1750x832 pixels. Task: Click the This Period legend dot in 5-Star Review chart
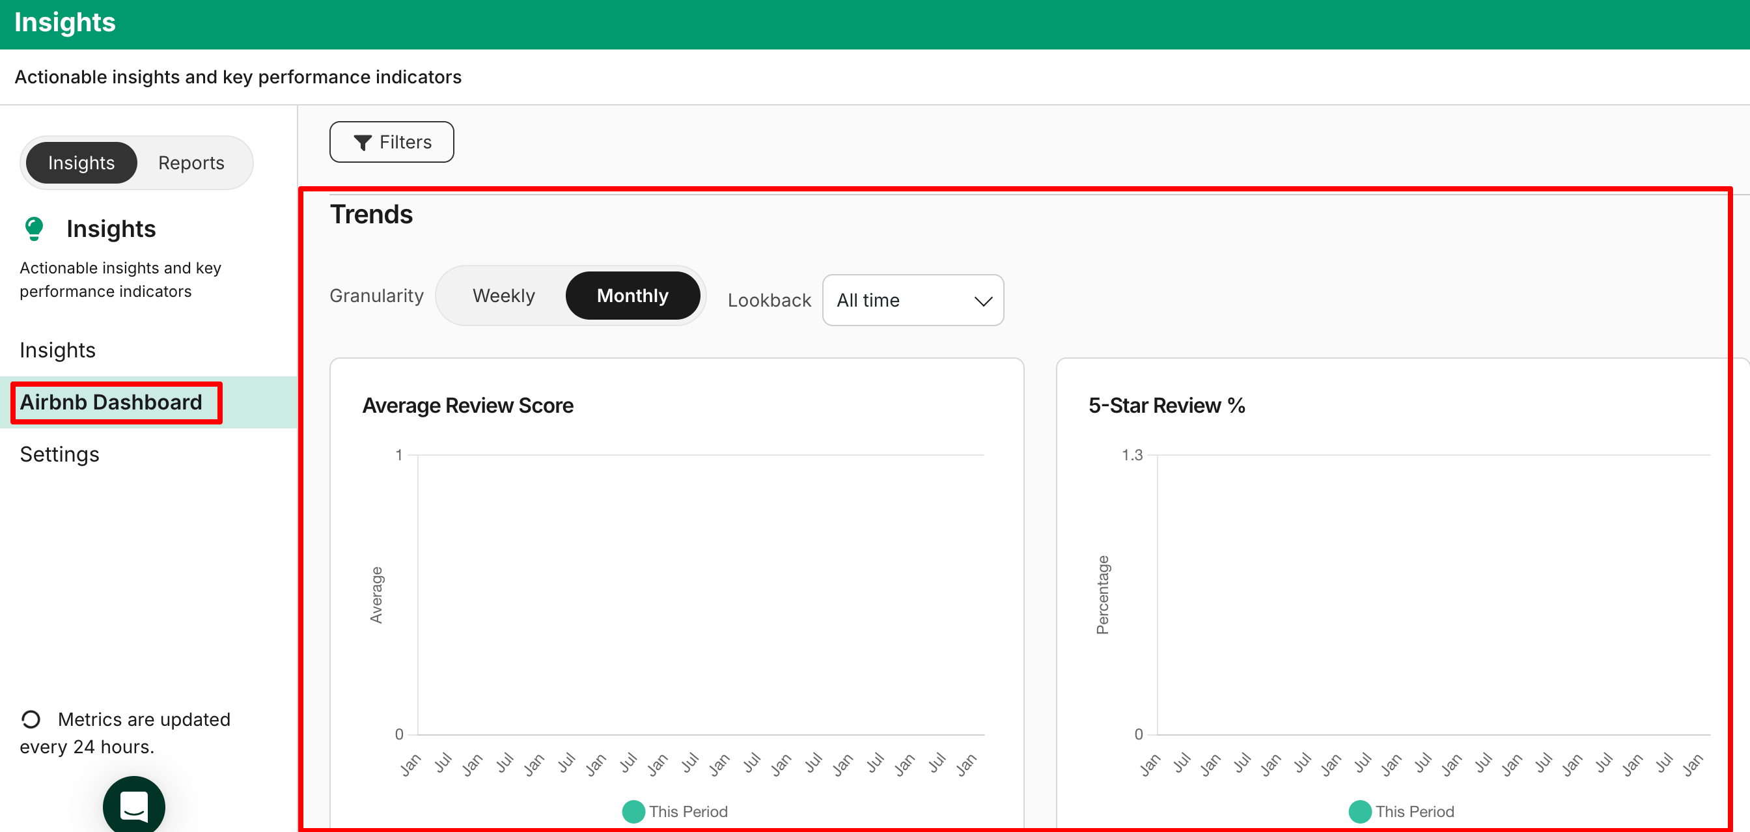click(1359, 811)
